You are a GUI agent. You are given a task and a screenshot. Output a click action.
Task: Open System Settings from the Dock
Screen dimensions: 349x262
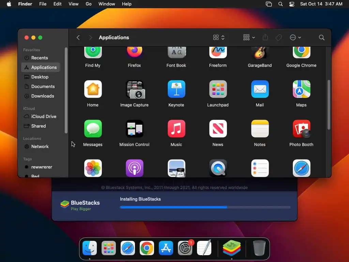pyautogui.click(x=185, y=248)
